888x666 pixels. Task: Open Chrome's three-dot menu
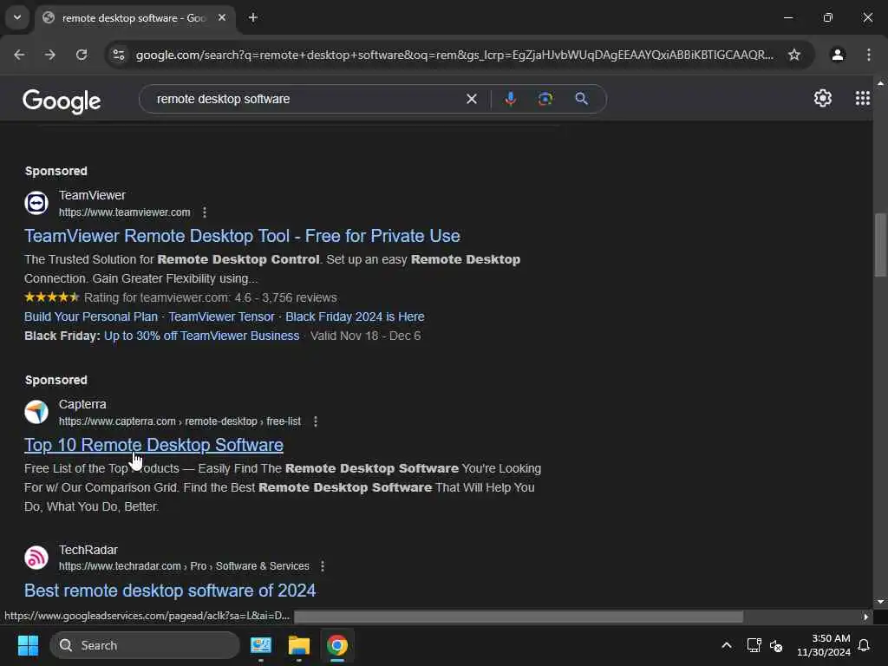click(869, 55)
